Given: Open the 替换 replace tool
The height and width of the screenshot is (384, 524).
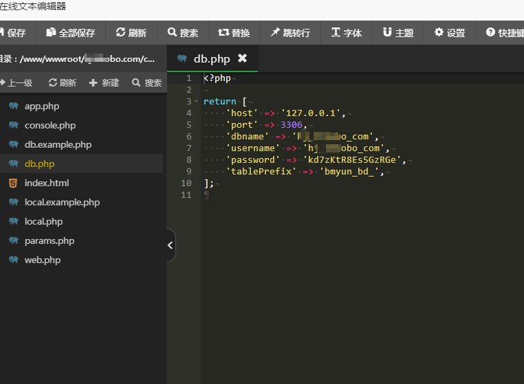Looking at the screenshot, I should 234,33.
